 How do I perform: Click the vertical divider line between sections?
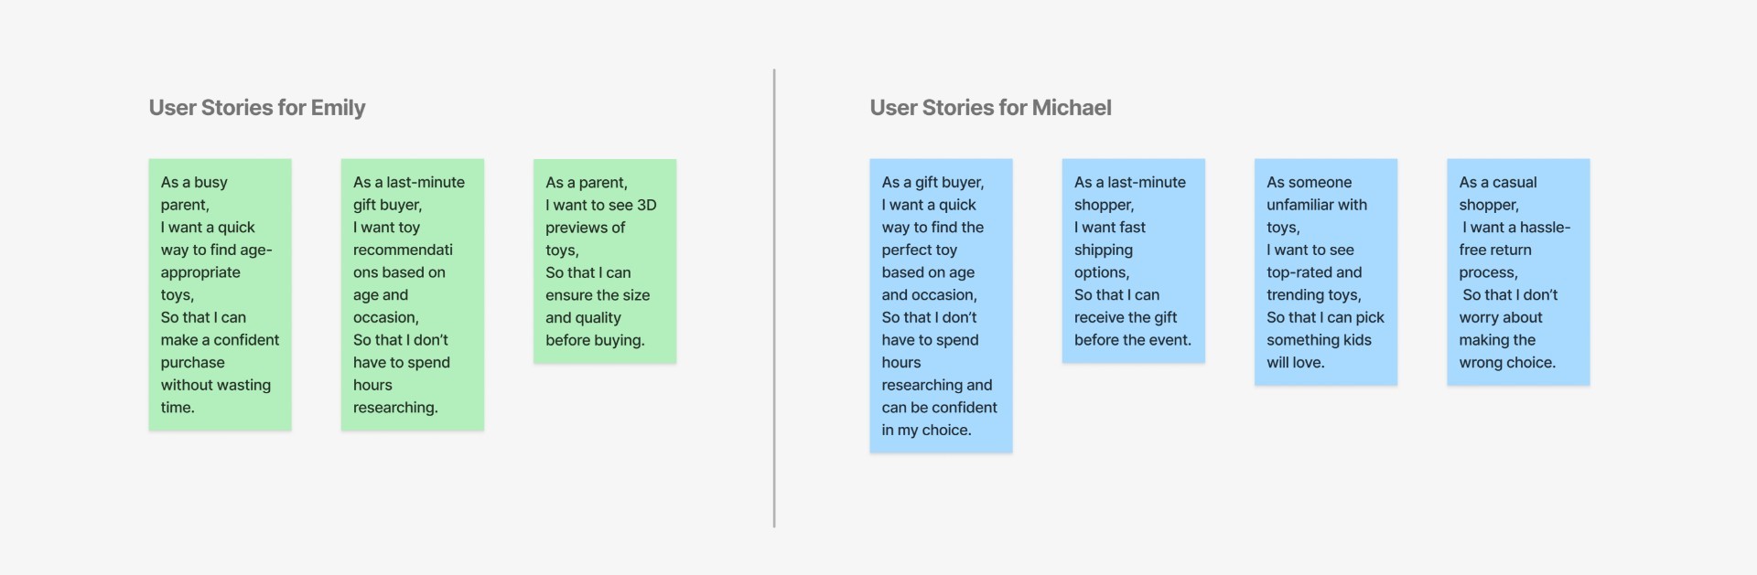point(774,298)
